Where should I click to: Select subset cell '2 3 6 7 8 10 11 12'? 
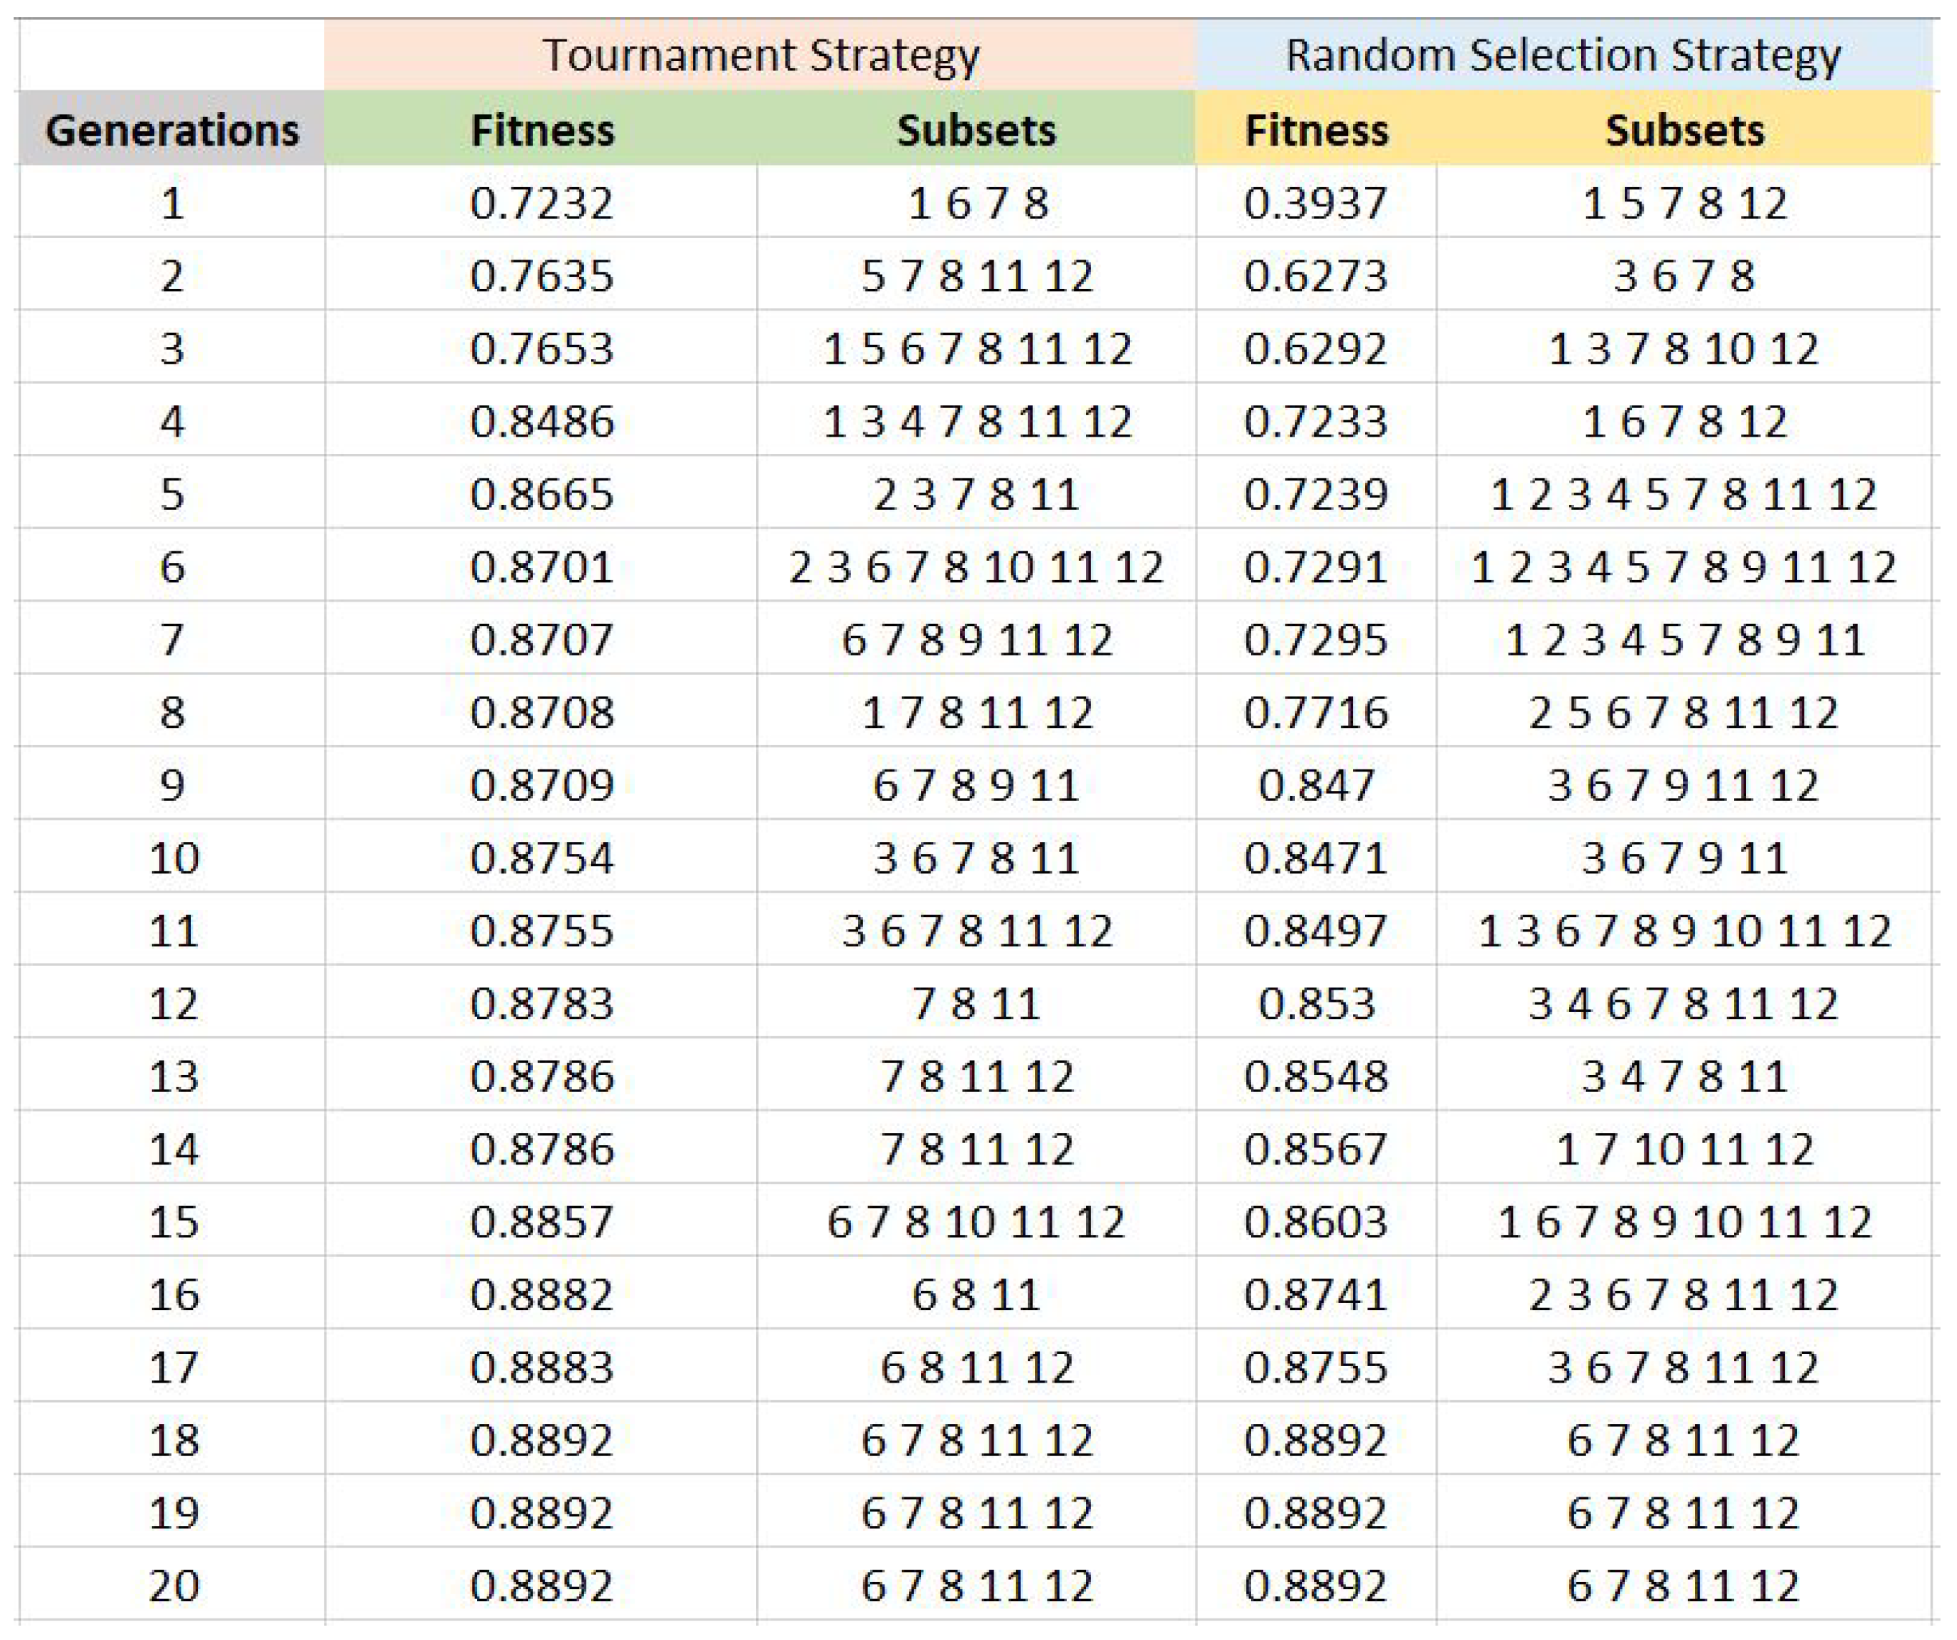976,567
